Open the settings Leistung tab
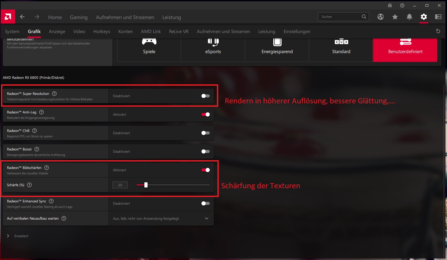The image size is (447, 260). 267,31
